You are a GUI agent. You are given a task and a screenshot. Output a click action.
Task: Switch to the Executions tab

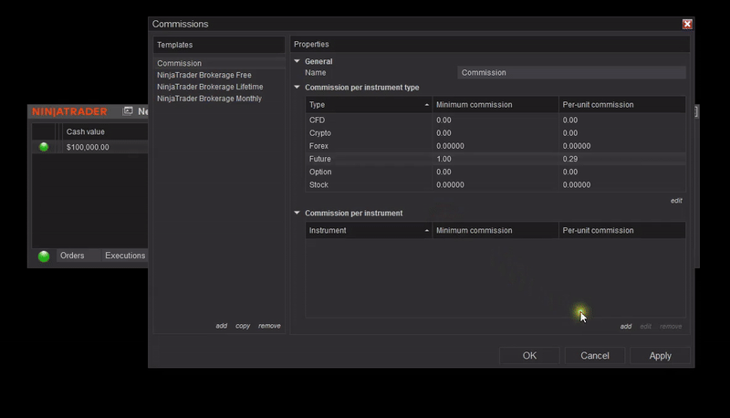(125, 256)
